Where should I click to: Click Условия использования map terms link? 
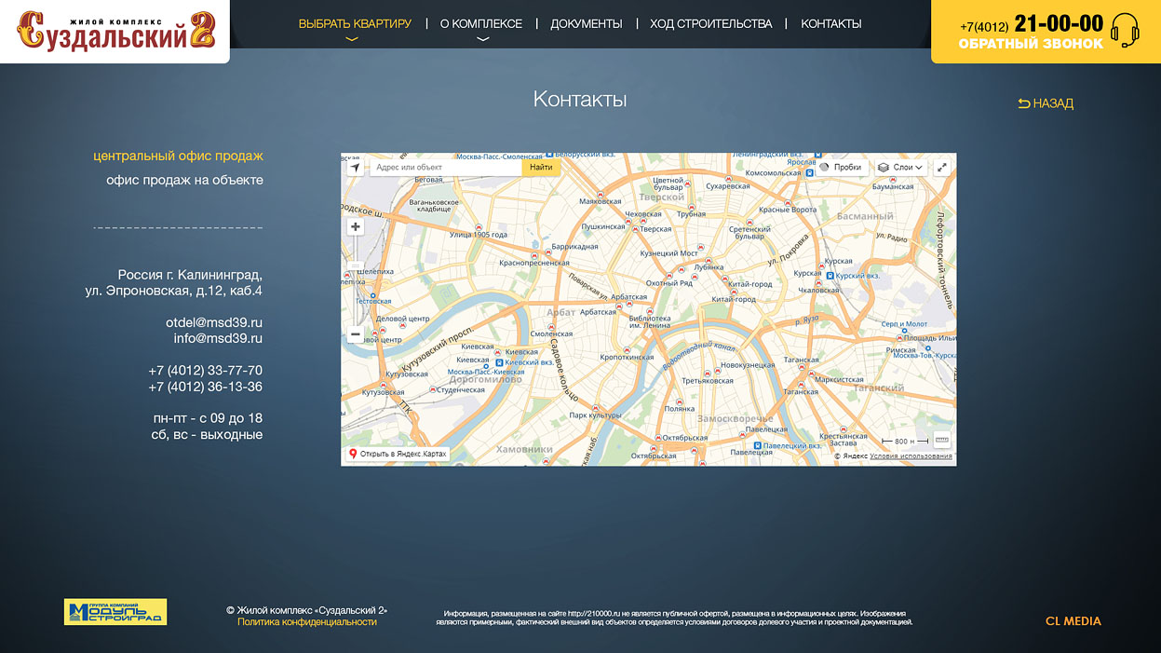pyautogui.click(x=911, y=456)
